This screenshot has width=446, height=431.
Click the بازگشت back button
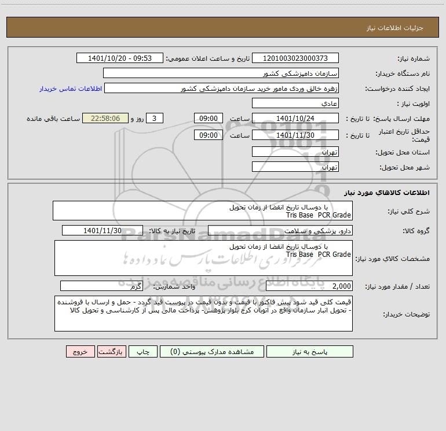tap(111, 352)
